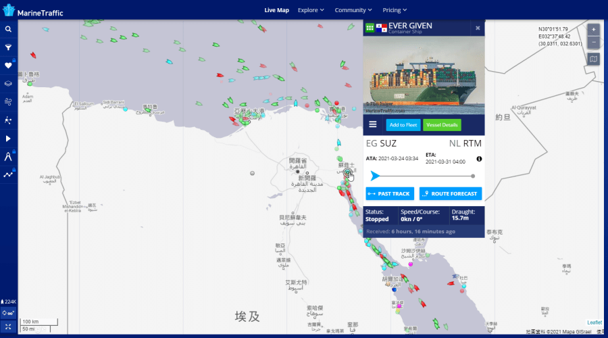Open the EVER GIVEN ship photo
The width and height of the screenshot is (608, 338).
click(x=424, y=75)
